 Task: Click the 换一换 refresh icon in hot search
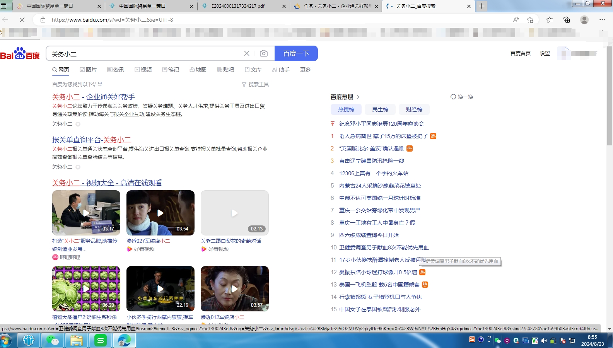453,97
